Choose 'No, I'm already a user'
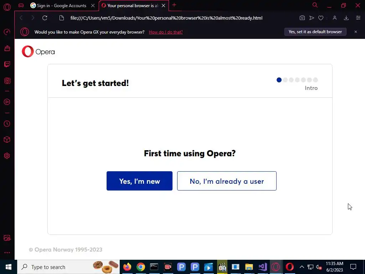 click(227, 181)
